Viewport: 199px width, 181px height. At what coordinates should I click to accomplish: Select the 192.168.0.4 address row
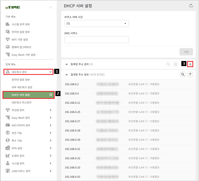pyautogui.click(x=128, y=93)
